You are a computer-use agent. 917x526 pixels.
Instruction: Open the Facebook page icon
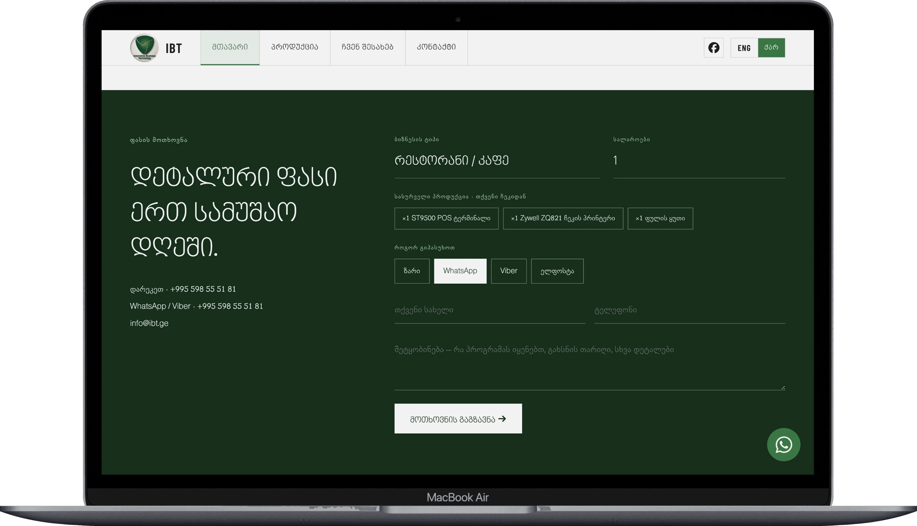(714, 48)
